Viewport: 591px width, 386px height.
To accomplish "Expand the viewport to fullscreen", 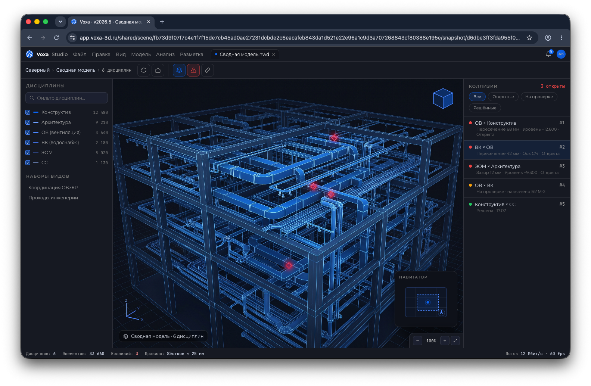I will tap(455, 341).
